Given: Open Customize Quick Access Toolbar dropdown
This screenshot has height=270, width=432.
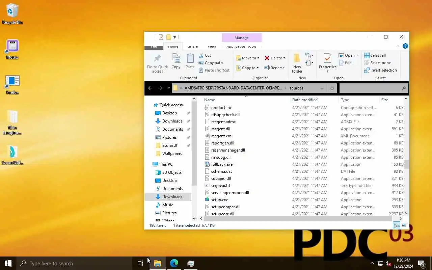Looking at the screenshot, I should click(x=174, y=37).
